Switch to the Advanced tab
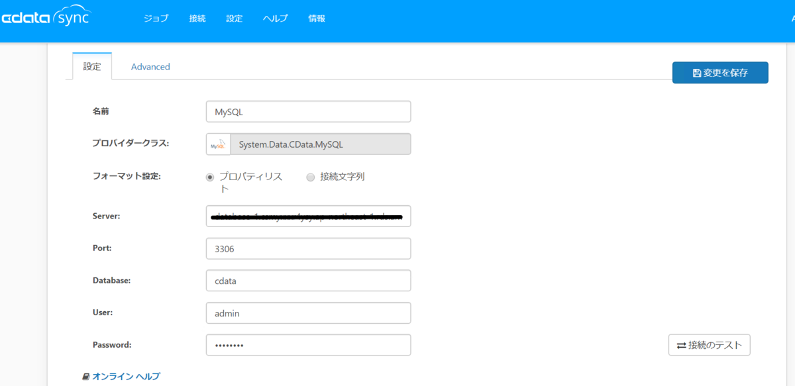This screenshot has width=795, height=386. click(x=150, y=67)
